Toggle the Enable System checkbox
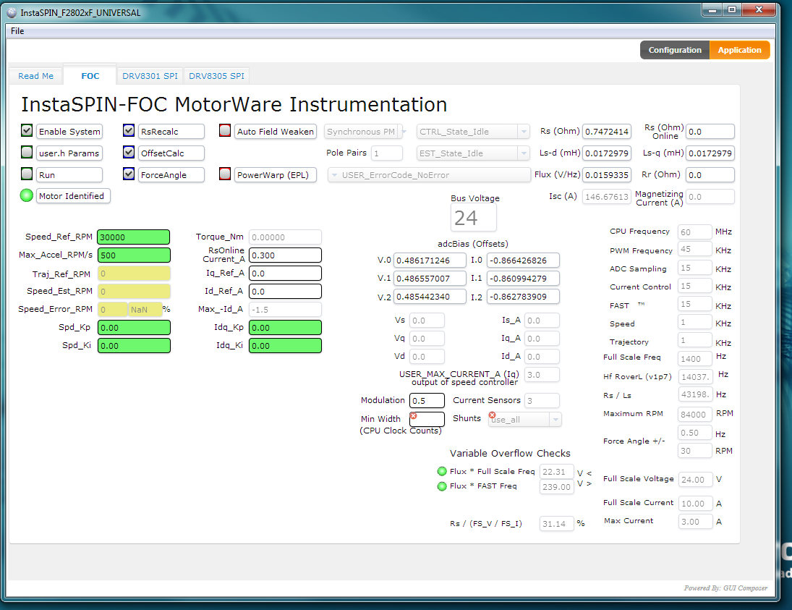Screen dimensions: 792x610 pyautogui.click(x=27, y=130)
